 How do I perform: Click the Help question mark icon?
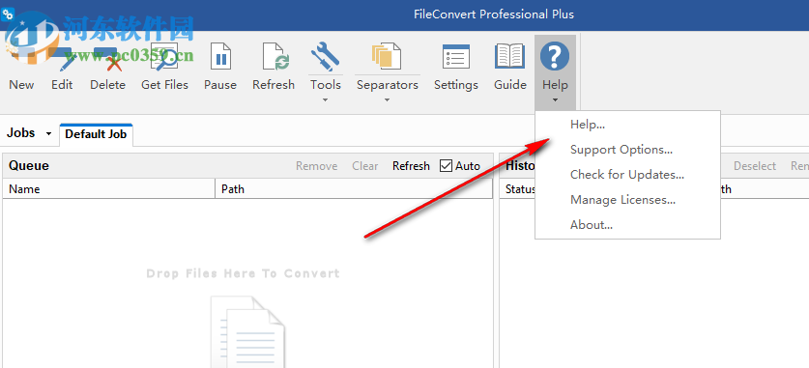(555, 57)
